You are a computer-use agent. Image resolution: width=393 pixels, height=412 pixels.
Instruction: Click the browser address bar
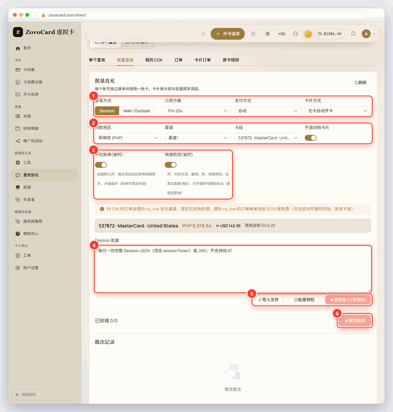pyautogui.click(x=202, y=15)
